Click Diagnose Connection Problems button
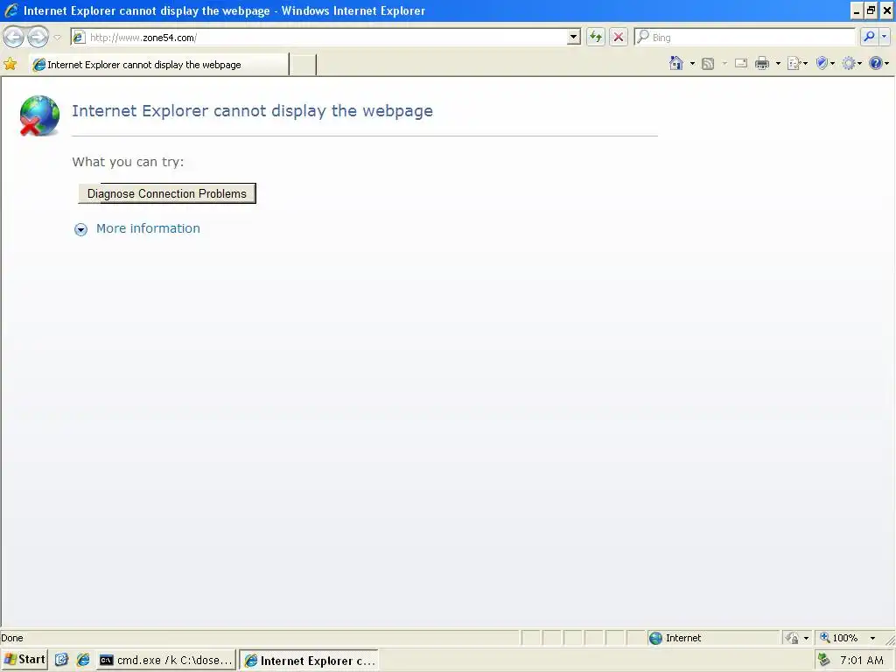Image resolution: width=896 pixels, height=672 pixels. (167, 193)
